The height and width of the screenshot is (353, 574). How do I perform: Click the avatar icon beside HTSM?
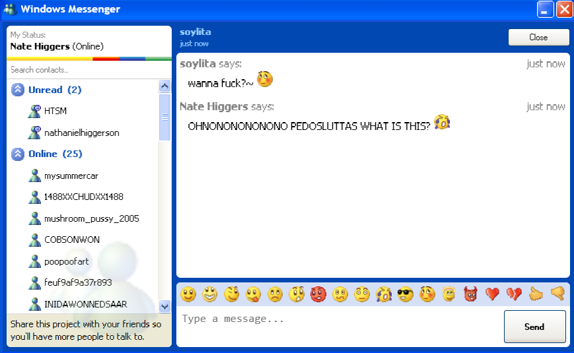tap(35, 112)
